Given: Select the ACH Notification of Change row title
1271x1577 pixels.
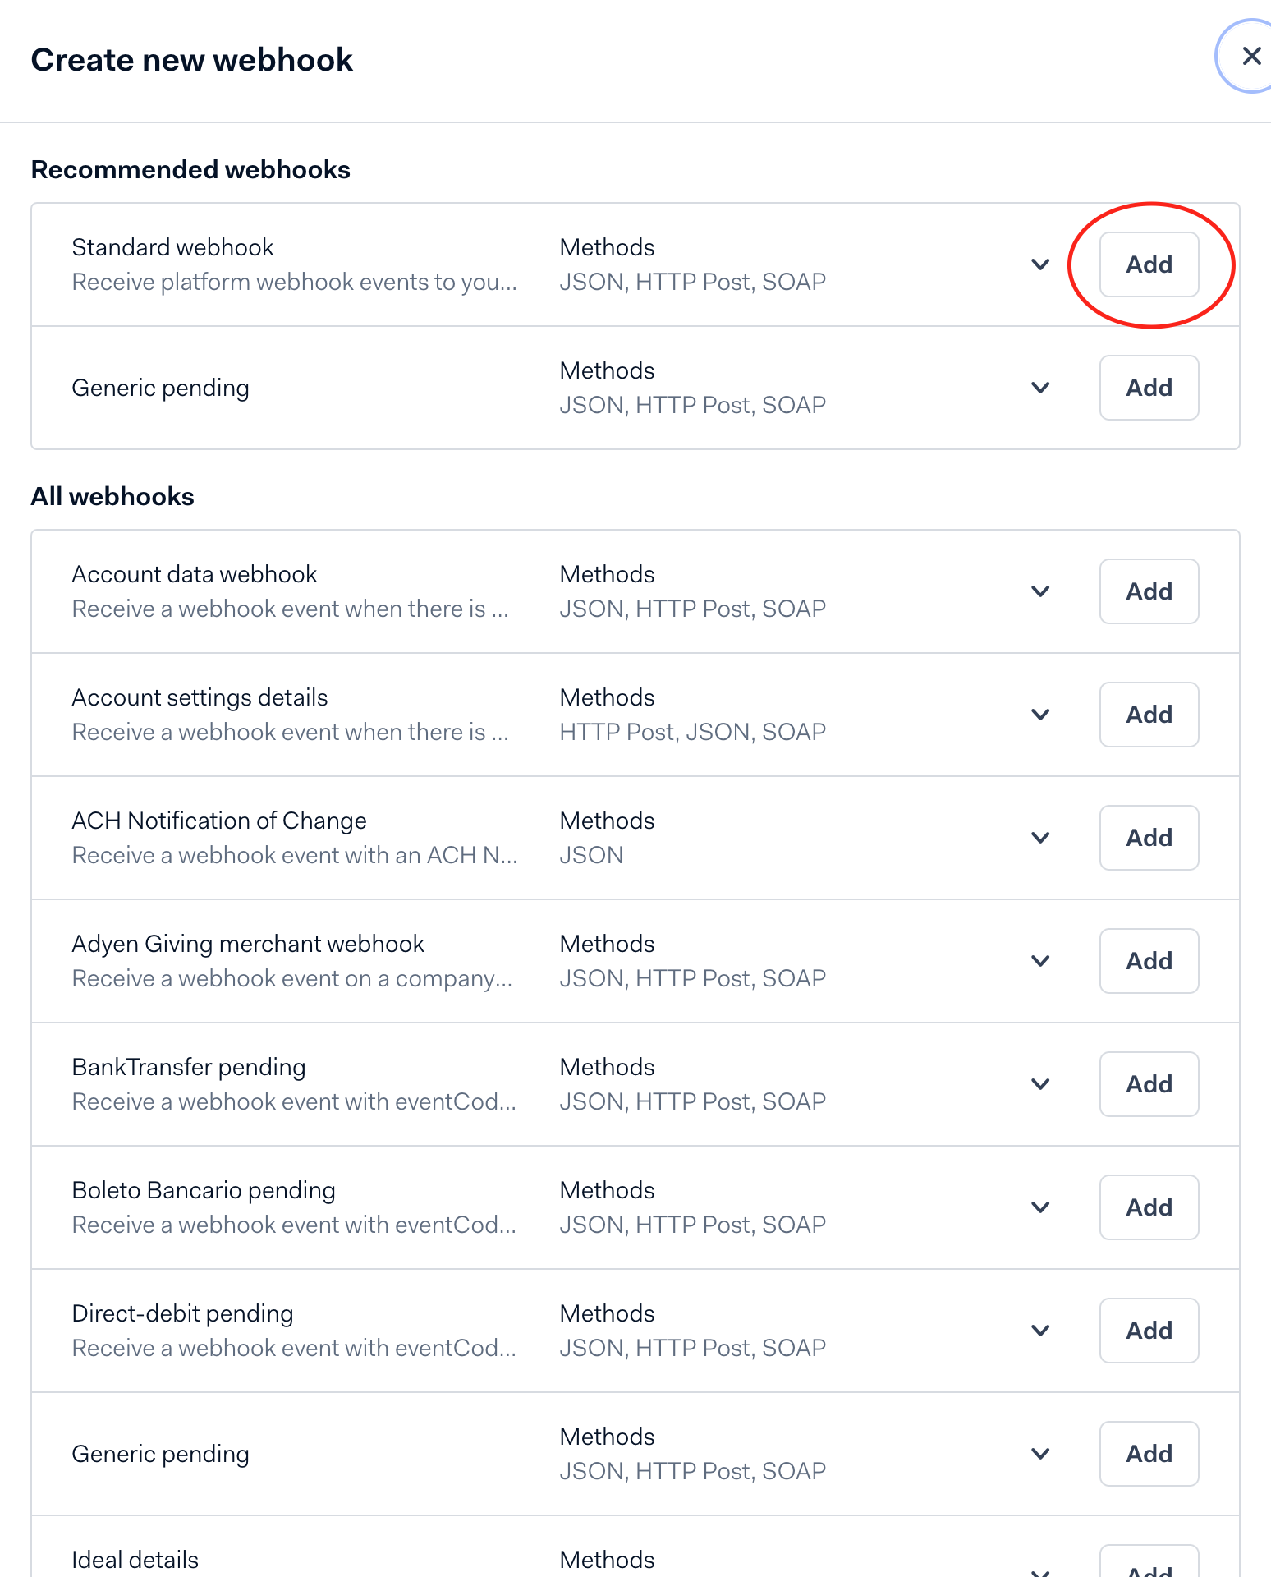Looking at the screenshot, I should [219, 821].
